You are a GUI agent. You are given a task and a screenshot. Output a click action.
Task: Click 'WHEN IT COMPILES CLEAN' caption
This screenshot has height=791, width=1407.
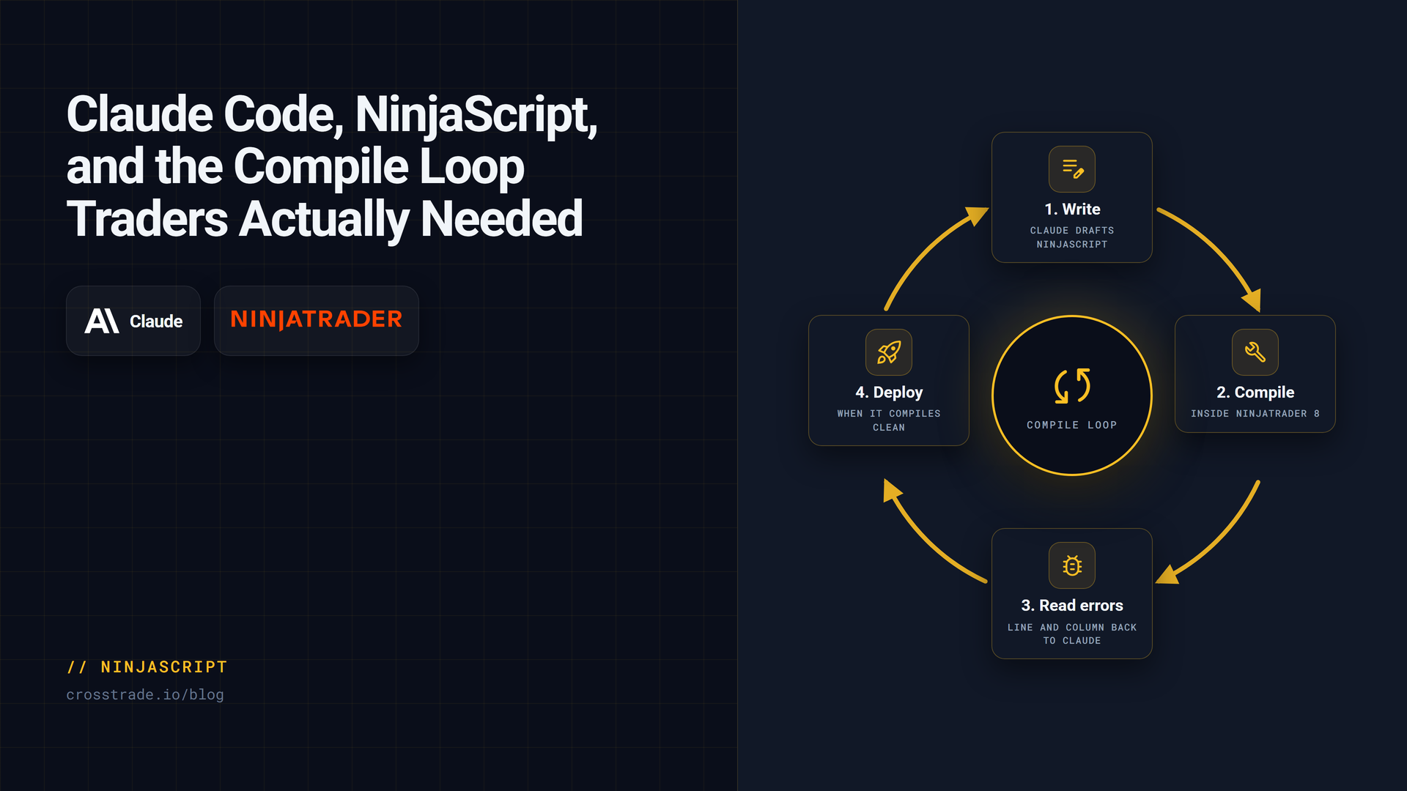click(889, 420)
